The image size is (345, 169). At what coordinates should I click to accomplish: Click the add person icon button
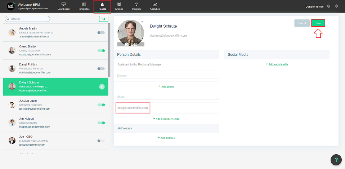click(x=104, y=19)
